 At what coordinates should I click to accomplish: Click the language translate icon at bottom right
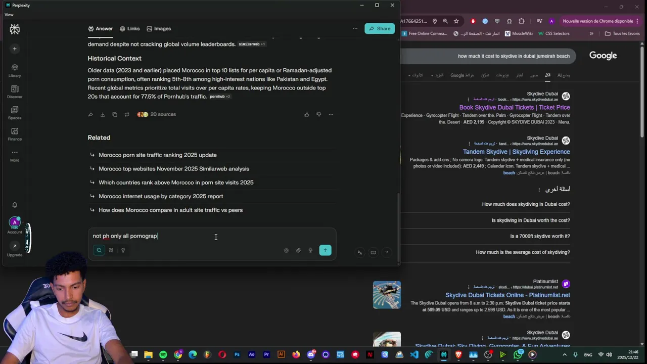point(359,252)
